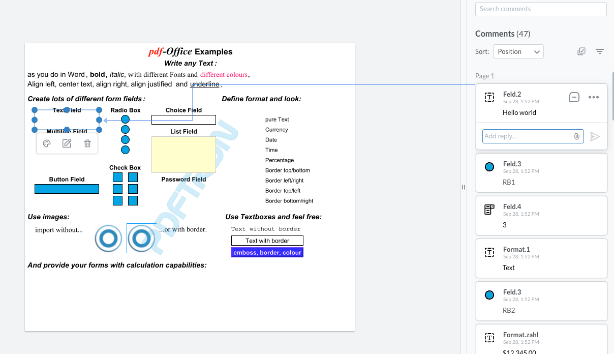The width and height of the screenshot is (614, 354).
Task: Click the list icon on the Feld.4 comment
Action: [489, 210]
